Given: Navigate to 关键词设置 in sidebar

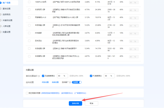Looking at the screenshot, I should coord(7,20).
